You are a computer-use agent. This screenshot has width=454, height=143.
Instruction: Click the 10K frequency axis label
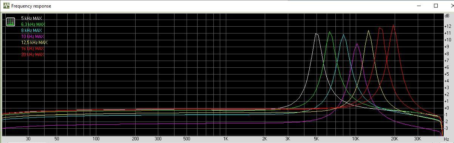click(x=355, y=139)
